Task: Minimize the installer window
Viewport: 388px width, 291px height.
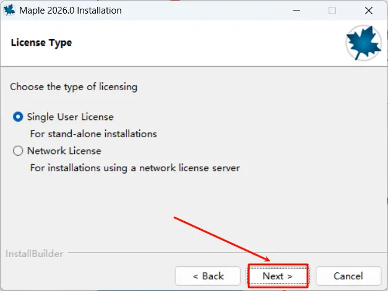Action: pos(296,11)
